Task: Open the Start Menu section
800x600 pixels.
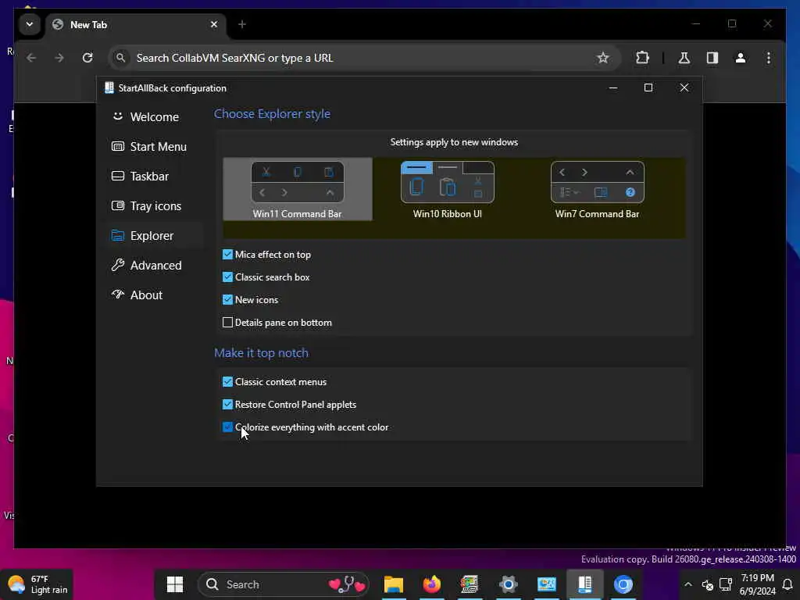Action: [x=149, y=146]
